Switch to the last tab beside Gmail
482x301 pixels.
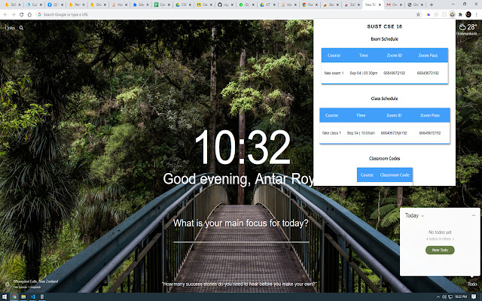click(415, 5)
